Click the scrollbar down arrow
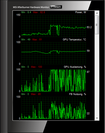 click(97, 118)
